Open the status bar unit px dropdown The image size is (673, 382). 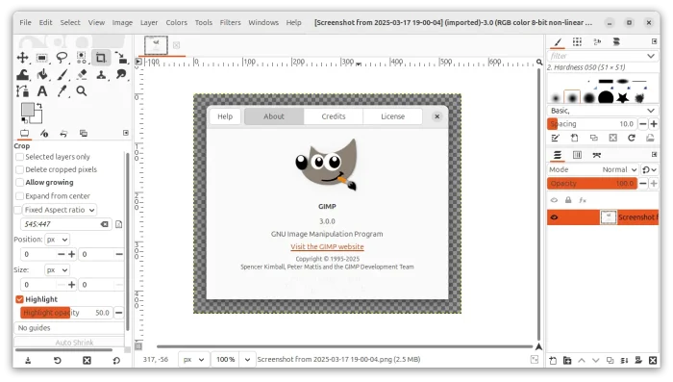pyautogui.click(x=194, y=360)
